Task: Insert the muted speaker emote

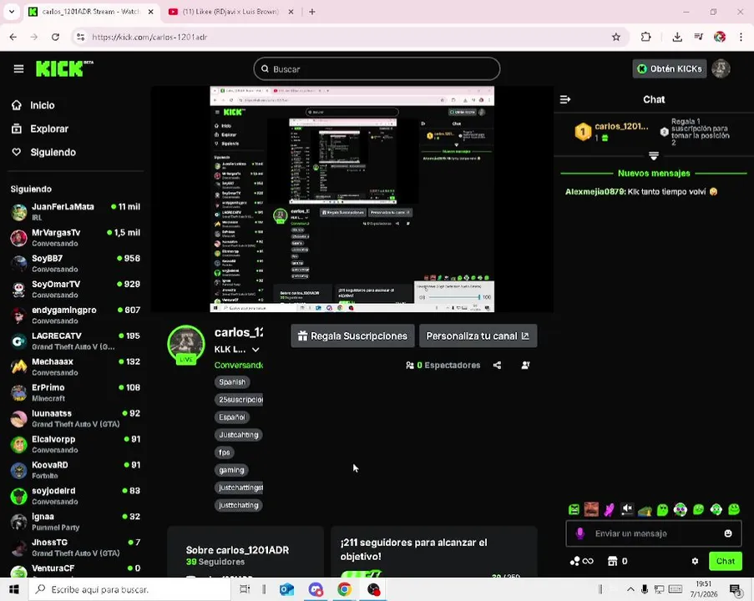Action: tap(627, 509)
